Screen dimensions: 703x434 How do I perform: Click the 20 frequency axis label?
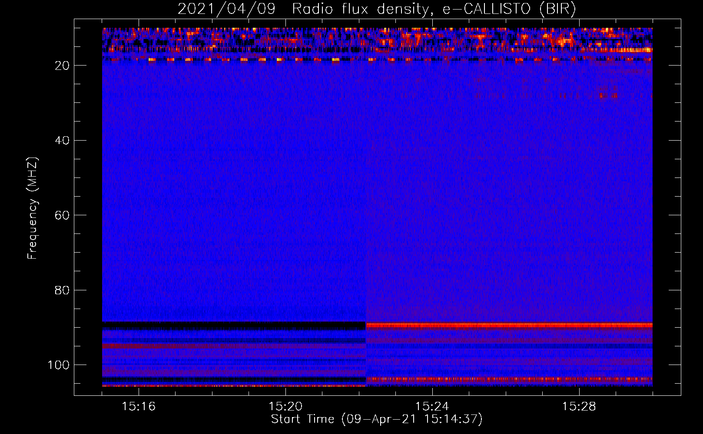pos(62,66)
